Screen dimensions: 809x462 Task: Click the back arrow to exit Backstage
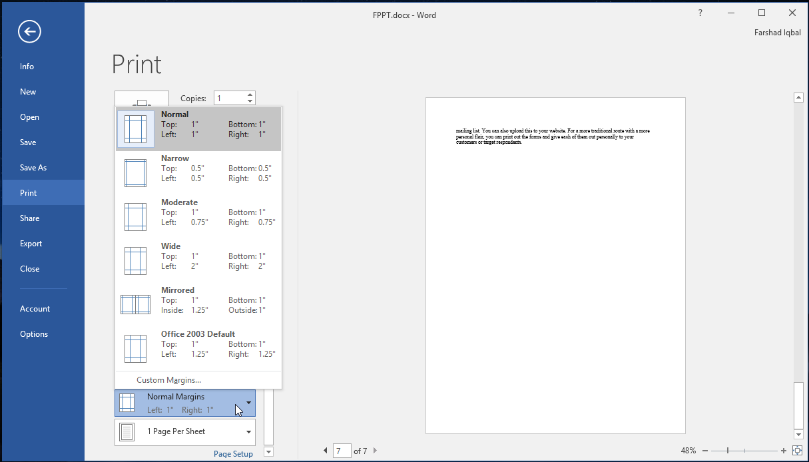coord(29,31)
